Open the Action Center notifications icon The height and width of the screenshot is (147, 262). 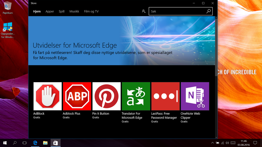click(x=255, y=143)
